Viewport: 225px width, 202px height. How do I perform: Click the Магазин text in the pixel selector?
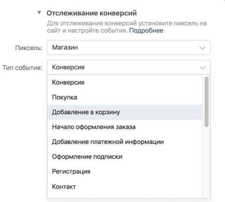coord(65,48)
